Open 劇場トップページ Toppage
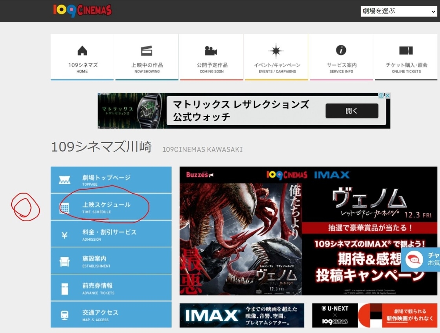This screenshot has width=440, height=333. (111, 180)
